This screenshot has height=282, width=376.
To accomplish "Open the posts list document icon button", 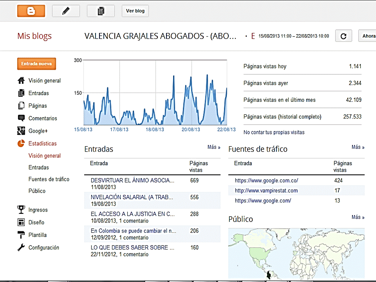I will point(101,11).
